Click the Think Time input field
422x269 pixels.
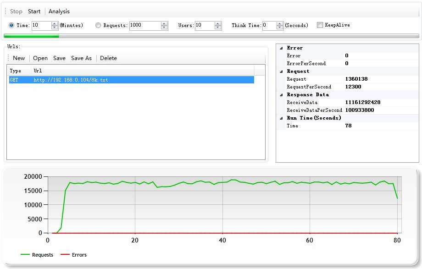[x=269, y=26]
